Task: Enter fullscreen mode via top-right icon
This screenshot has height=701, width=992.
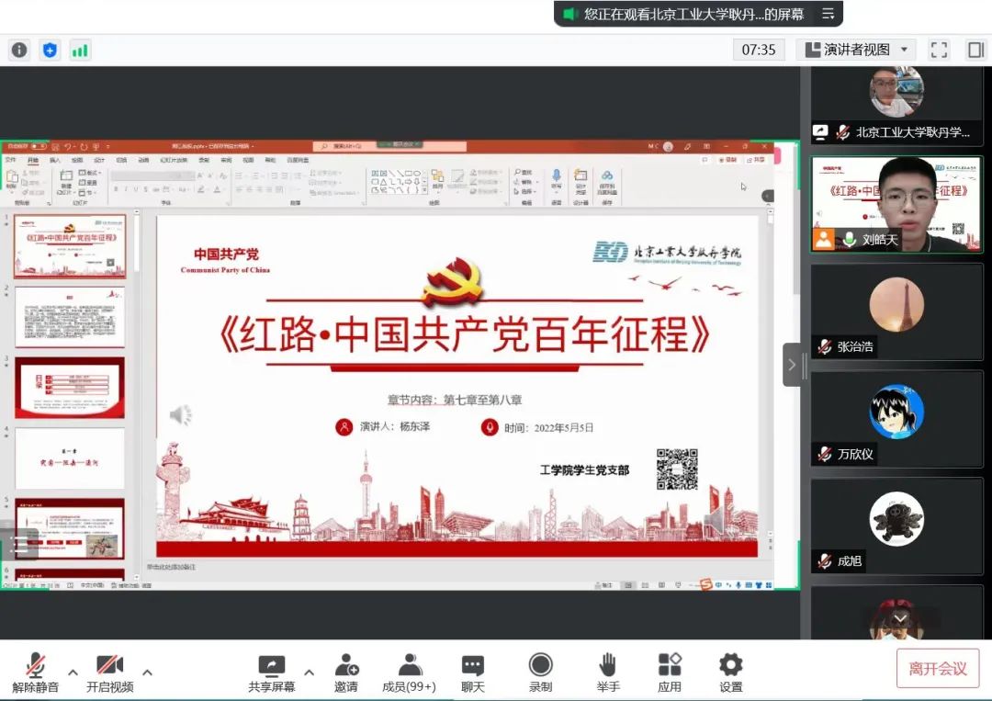Action: click(939, 50)
